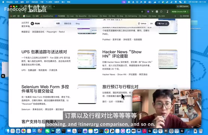This screenshot has height=135, width=208.
Task: Open the 帮助 menu in the menu bar
Action: click(68, 2)
